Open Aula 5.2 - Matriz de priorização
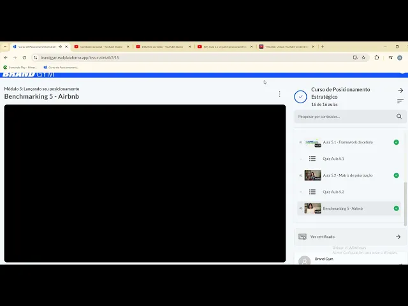The height and width of the screenshot is (306, 408). point(347,175)
